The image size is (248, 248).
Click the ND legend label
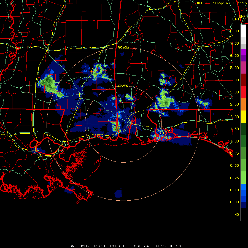click(x=237, y=215)
